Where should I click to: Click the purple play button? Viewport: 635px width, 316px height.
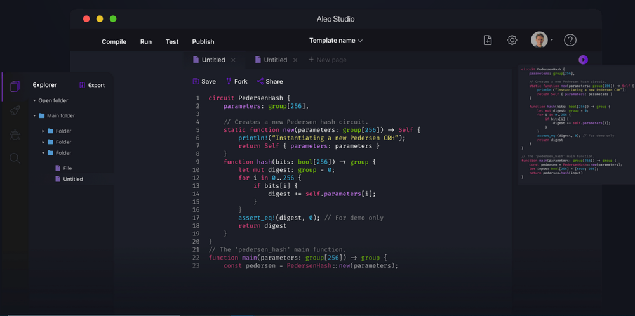583,60
